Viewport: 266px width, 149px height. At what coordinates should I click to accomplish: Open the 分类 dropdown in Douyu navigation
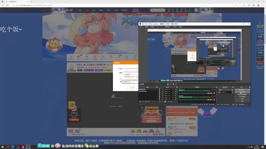point(94,10)
